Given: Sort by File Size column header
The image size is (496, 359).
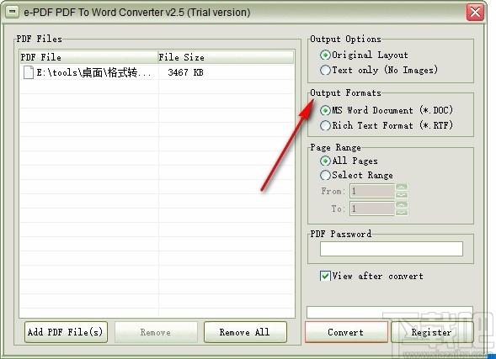Looking at the screenshot, I should click(226, 57).
